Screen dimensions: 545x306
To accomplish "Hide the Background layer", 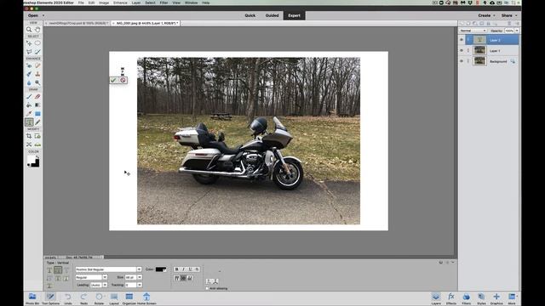I will click(462, 61).
